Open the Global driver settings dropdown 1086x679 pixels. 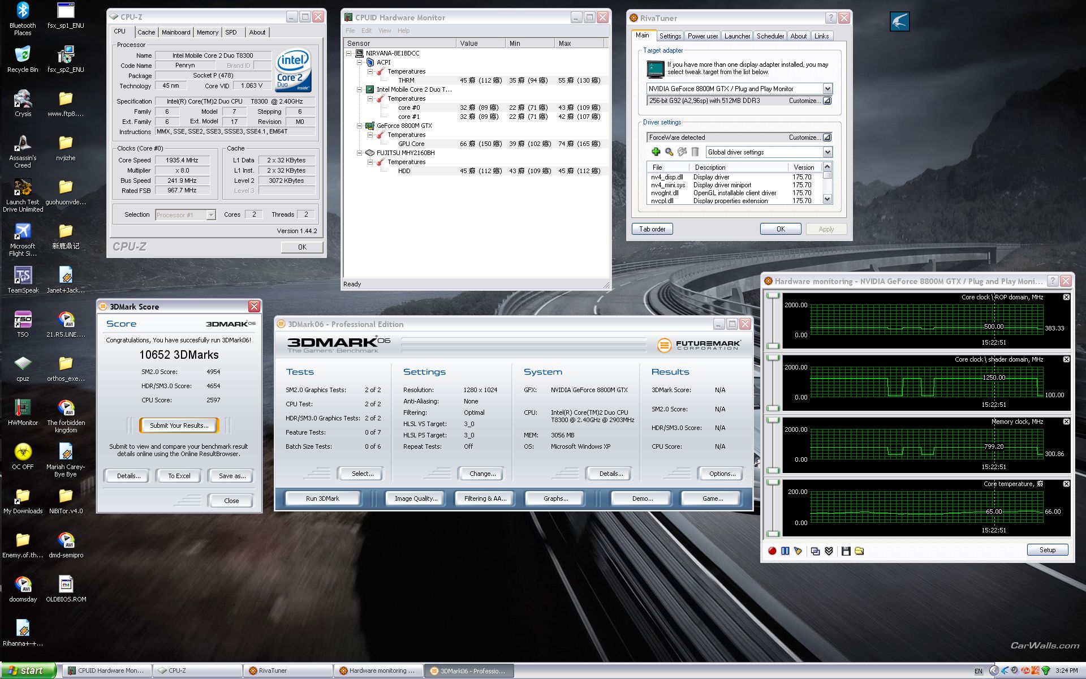(x=828, y=152)
